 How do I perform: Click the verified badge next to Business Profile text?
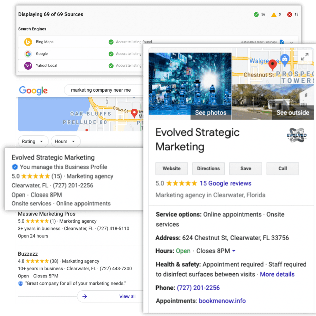(15, 167)
